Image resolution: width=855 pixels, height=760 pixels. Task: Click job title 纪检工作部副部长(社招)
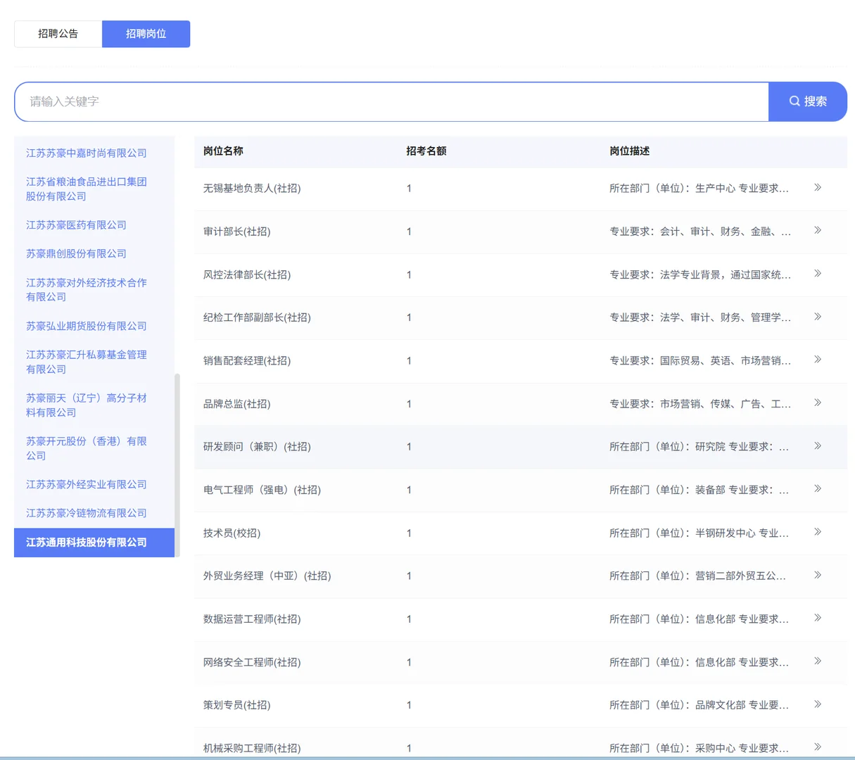click(x=257, y=317)
